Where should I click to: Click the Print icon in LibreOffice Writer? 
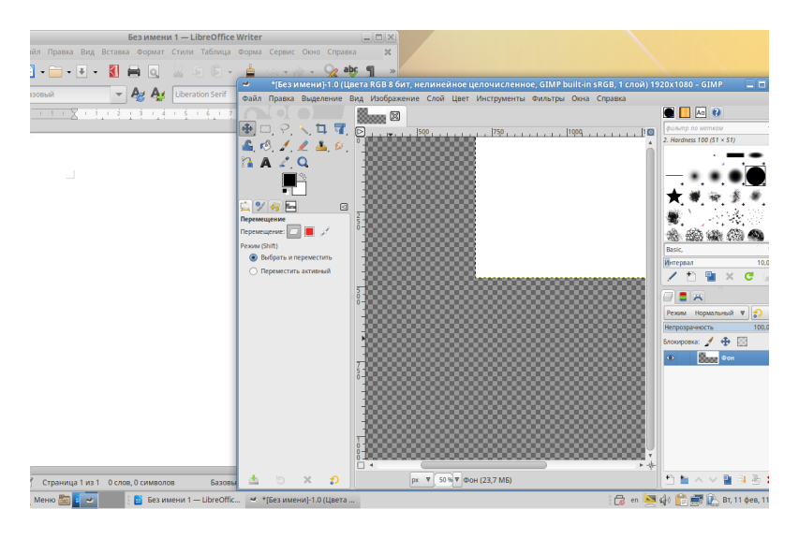134,71
